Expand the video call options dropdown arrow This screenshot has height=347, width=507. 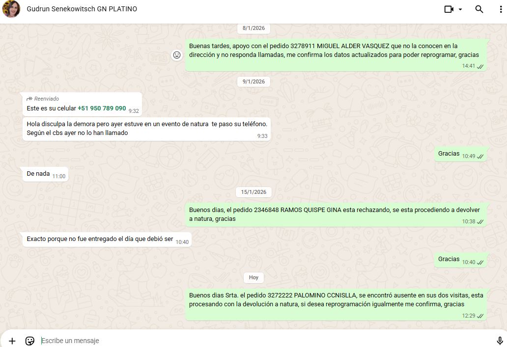(460, 9)
